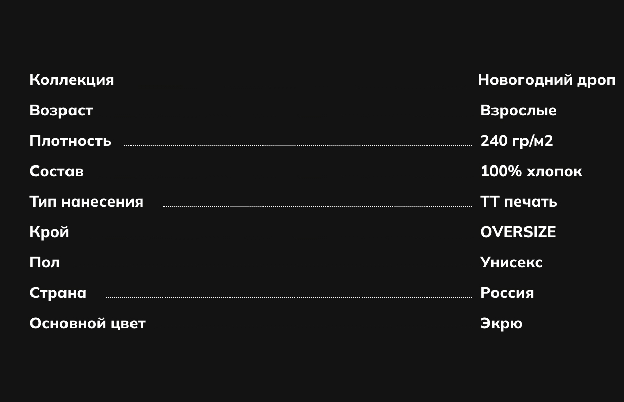Click the dotted line beside Крой
The image size is (624, 402).
tap(281, 237)
